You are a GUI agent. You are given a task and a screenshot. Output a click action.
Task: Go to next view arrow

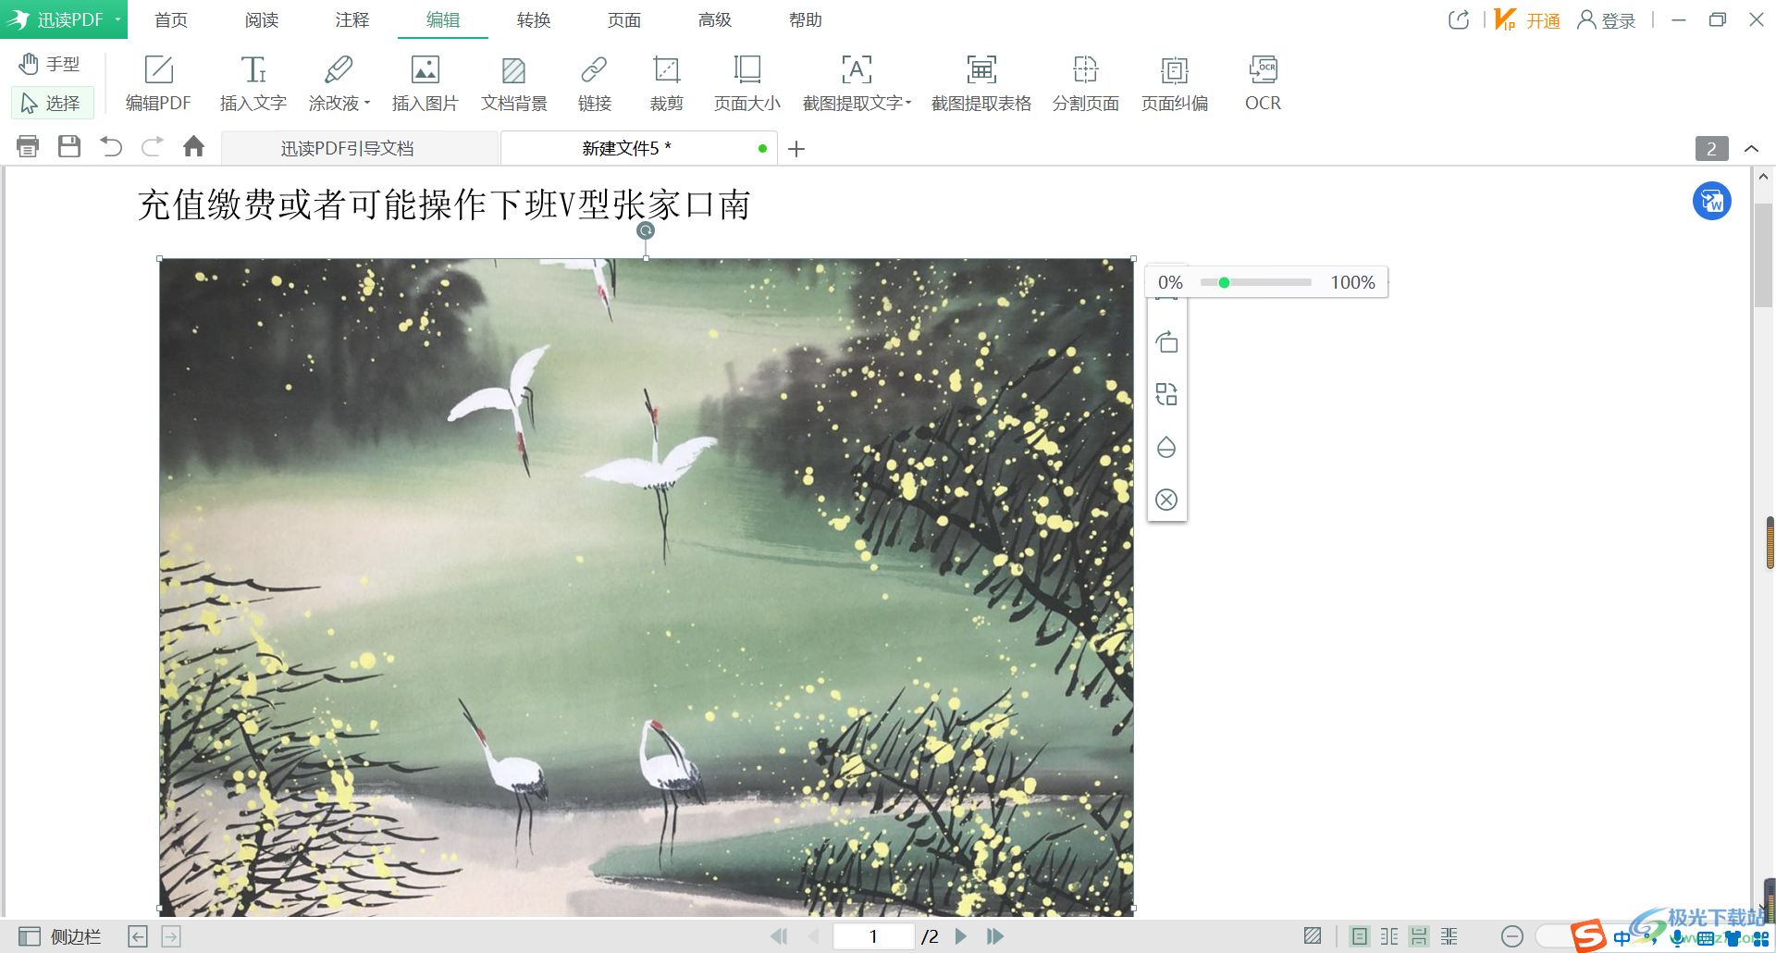tap(171, 936)
